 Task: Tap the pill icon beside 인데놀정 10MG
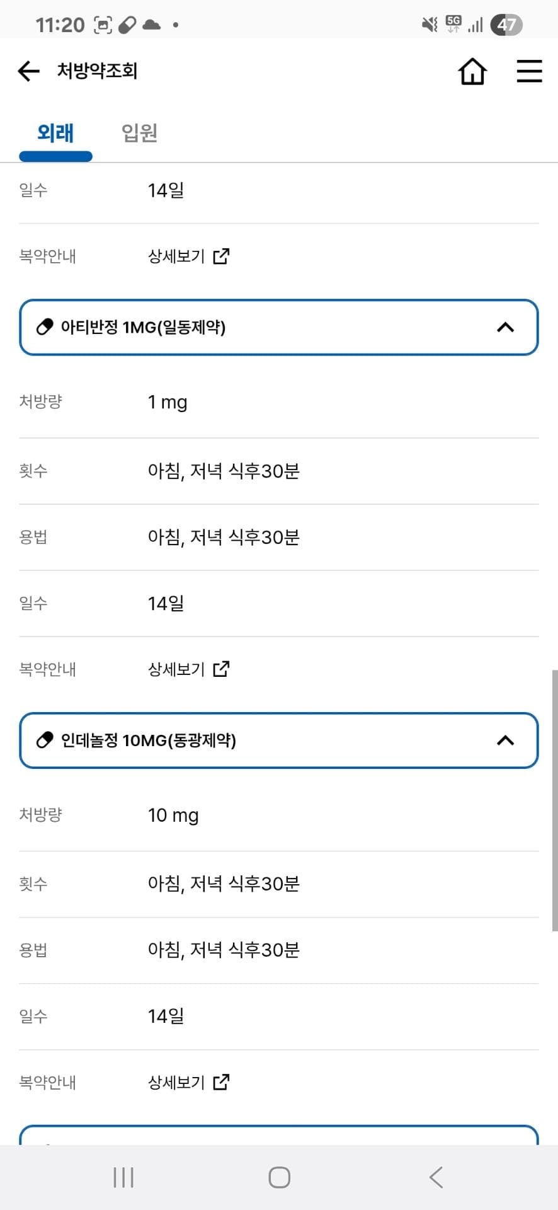point(45,740)
